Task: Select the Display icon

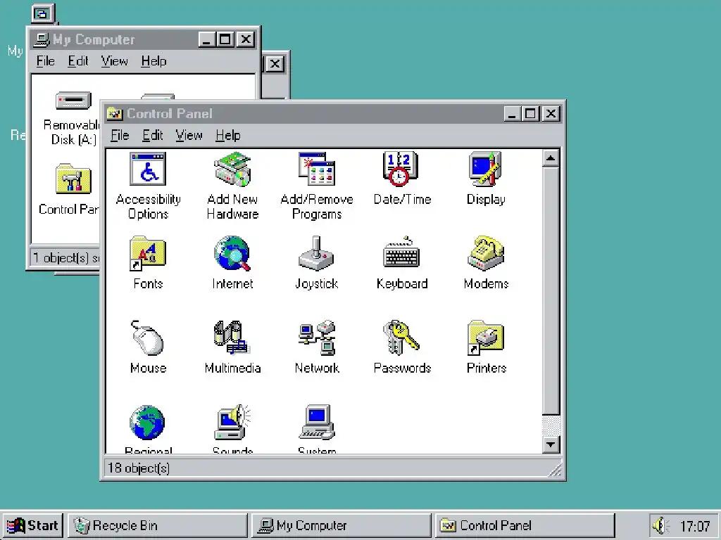Action: click(486, 169)
